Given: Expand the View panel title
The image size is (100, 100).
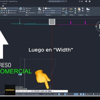Looking at the screenshot, I should click(87, 15).
